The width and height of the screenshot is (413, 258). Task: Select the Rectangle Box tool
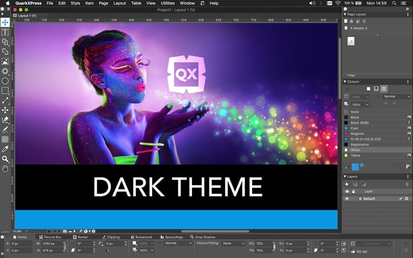(x=5, y=91)
